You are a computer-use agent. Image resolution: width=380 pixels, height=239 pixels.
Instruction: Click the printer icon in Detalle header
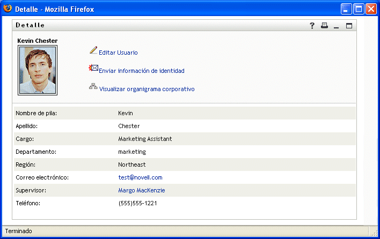(x=324, y=25)
